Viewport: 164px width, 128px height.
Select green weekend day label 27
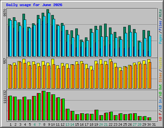pyautogui.click(x=135, y=124)
